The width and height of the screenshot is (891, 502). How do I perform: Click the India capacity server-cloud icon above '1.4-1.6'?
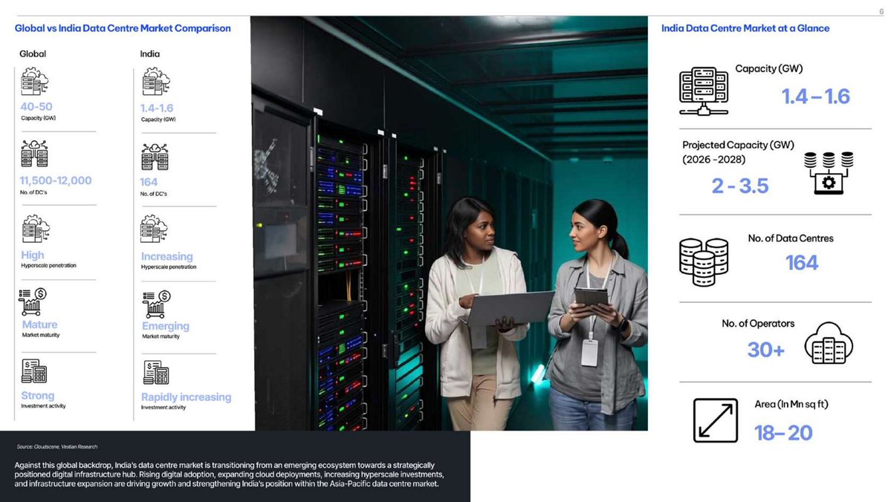156,81
